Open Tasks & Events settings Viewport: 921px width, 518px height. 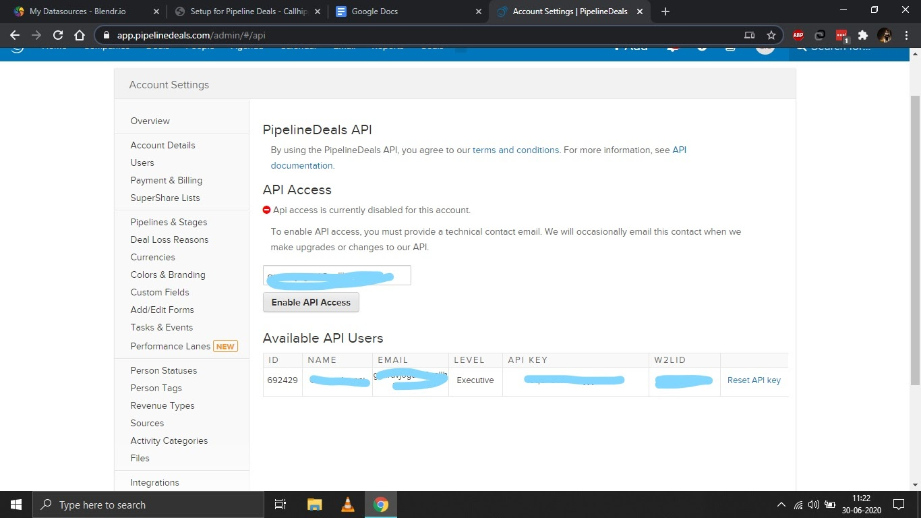pos(162,327)
